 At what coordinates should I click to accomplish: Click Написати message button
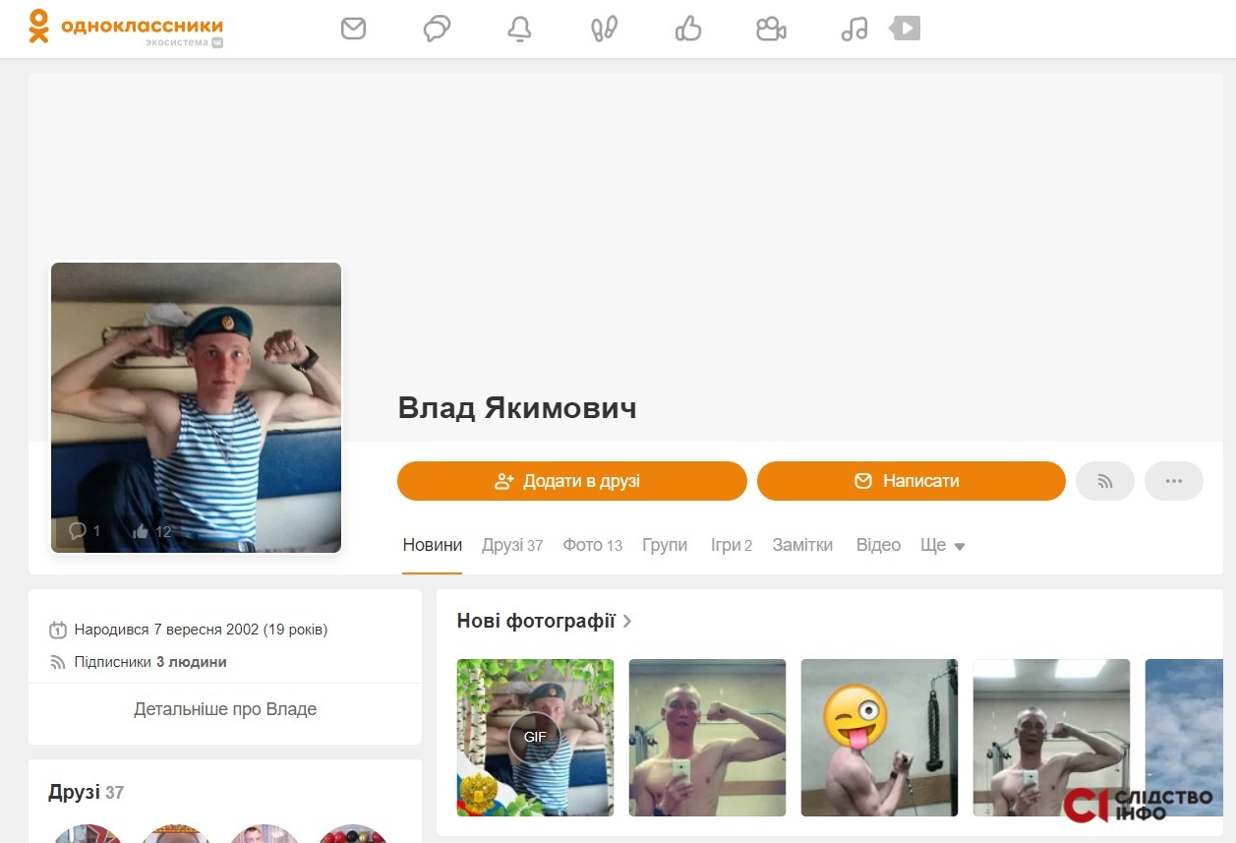(912, 481)
